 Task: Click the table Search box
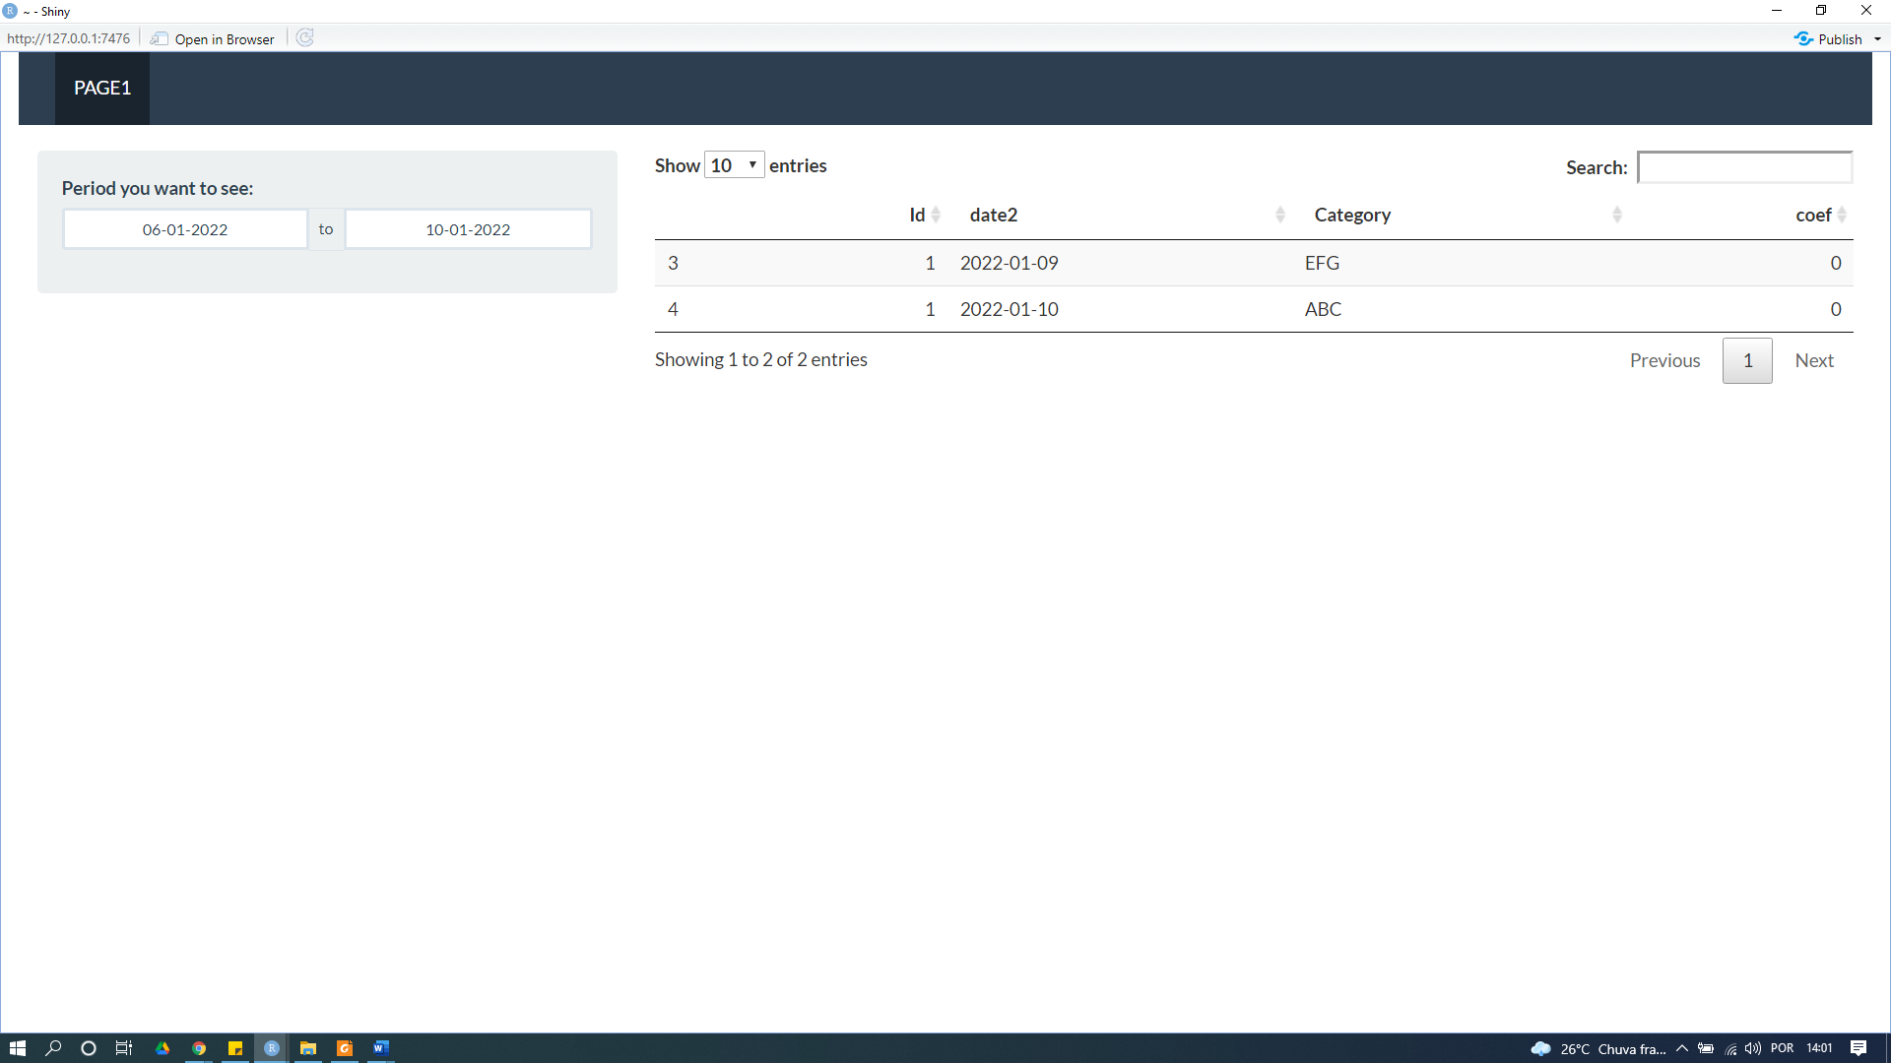[1744, 167]
